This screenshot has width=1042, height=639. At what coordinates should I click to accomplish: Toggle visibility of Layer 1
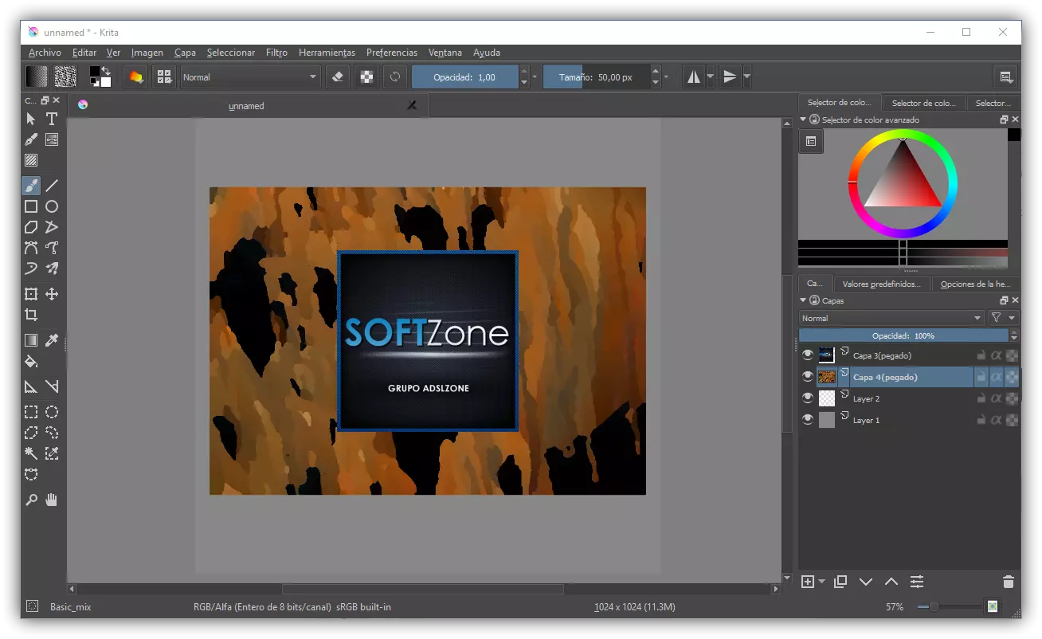coord(808,420)
